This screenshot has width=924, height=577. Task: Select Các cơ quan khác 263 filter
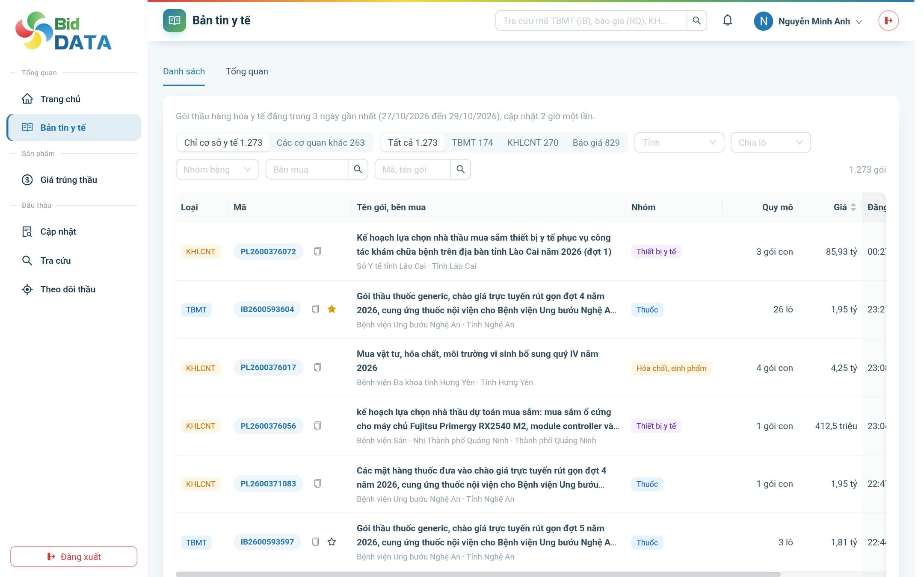pyautogui.click(x=320, y=142)
